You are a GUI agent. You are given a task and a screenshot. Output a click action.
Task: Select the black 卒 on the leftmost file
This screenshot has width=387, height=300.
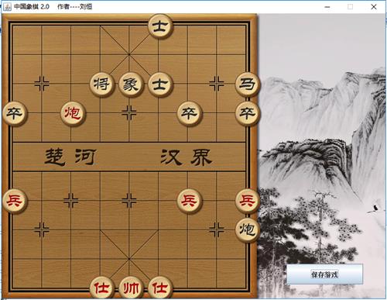tap(15, 113)
